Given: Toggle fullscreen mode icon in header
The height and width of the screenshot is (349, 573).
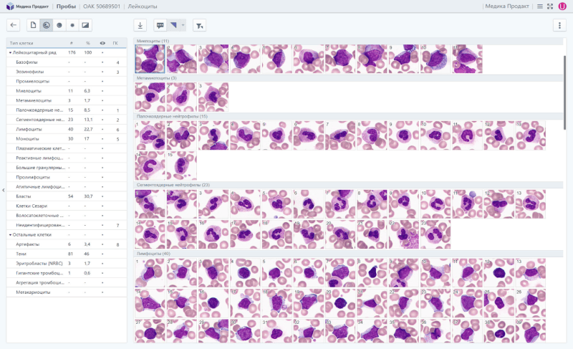Looking at the screenshot, I should 549,6.
